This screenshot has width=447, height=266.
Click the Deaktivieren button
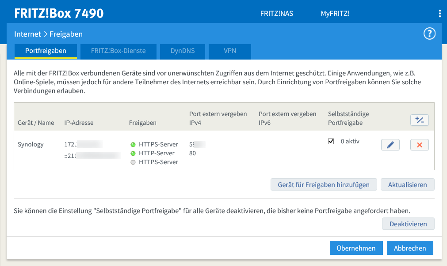pyautogui.click(x=408, y=224)
